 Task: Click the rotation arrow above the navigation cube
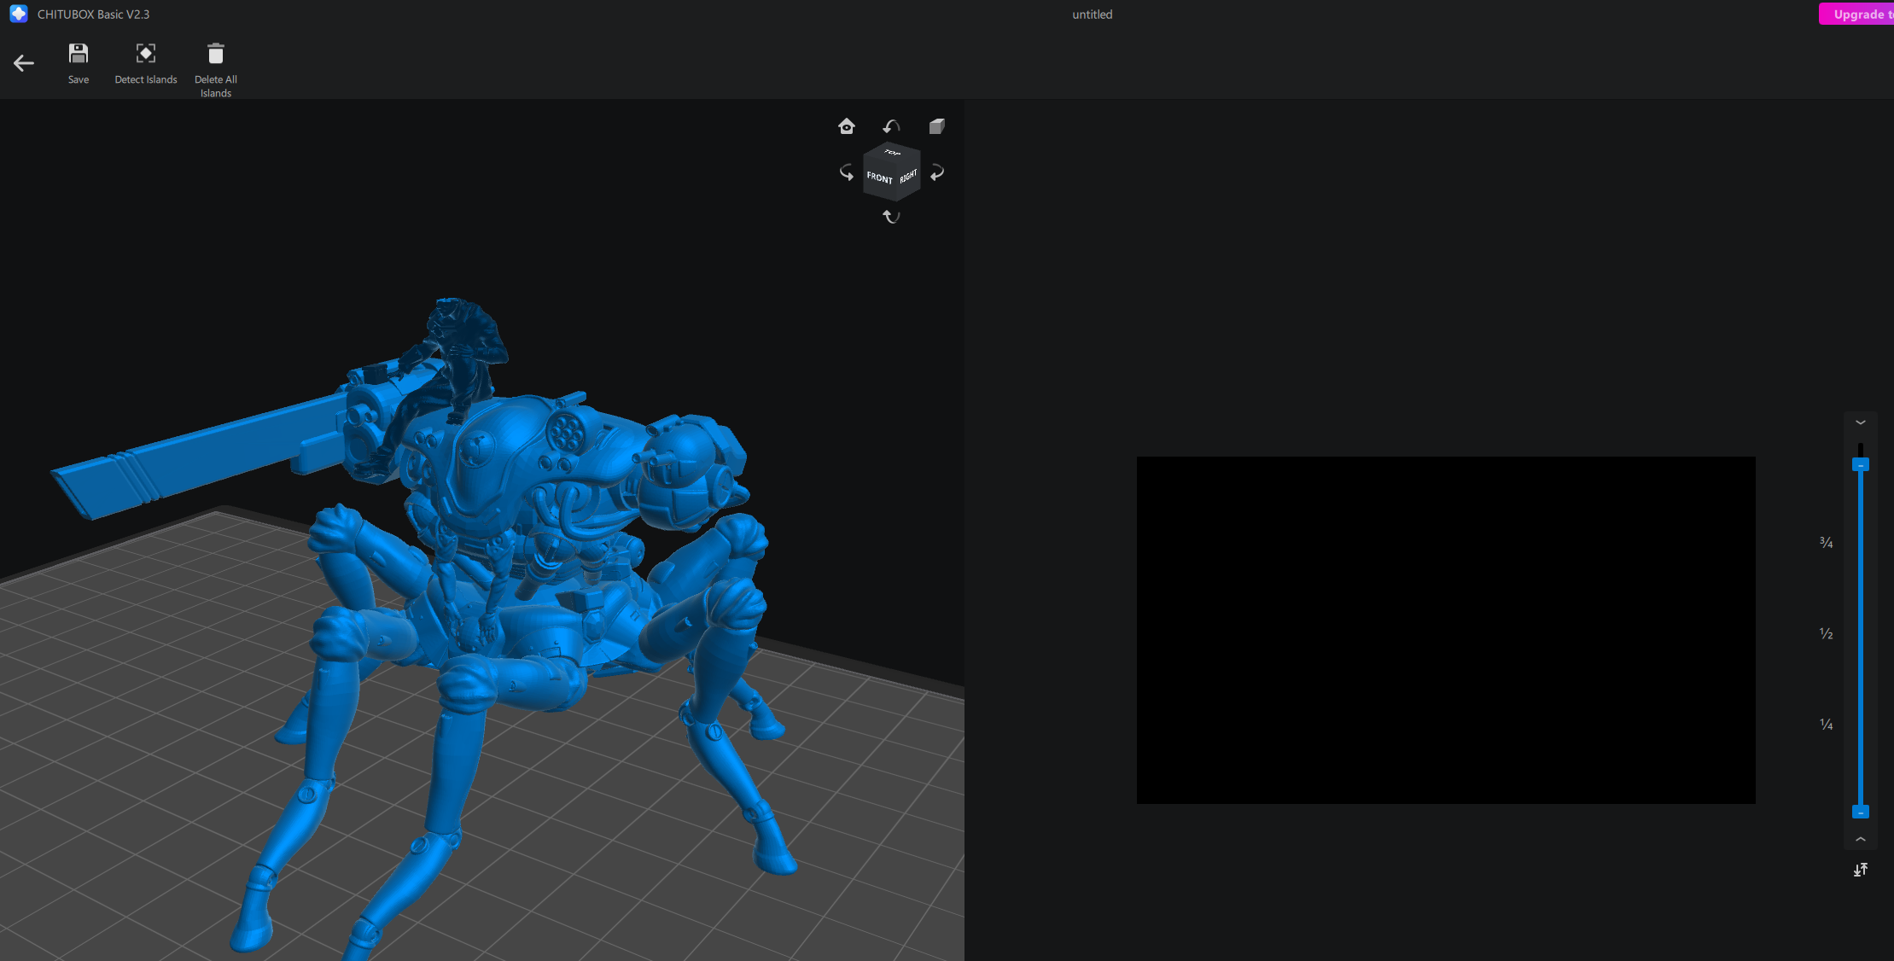891,125
